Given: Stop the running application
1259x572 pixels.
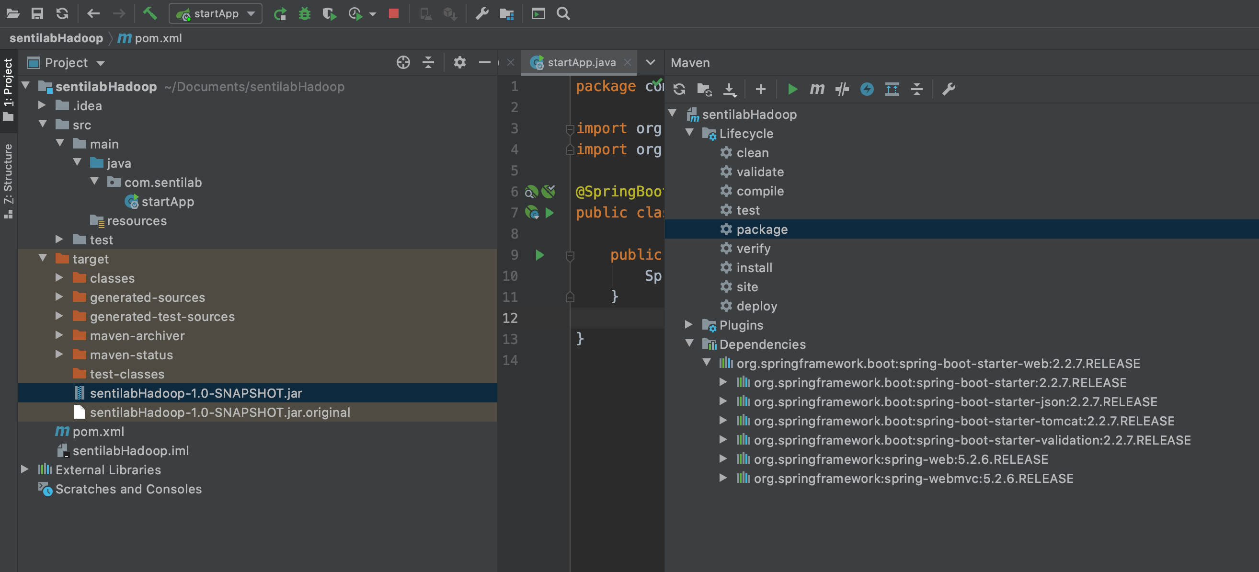Looking at the screenshot, I should (x=393, y=13).
